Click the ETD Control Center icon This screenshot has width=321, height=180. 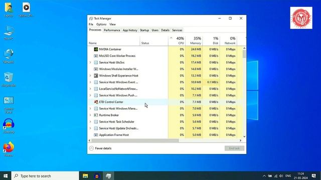click(x=96, y=102)
